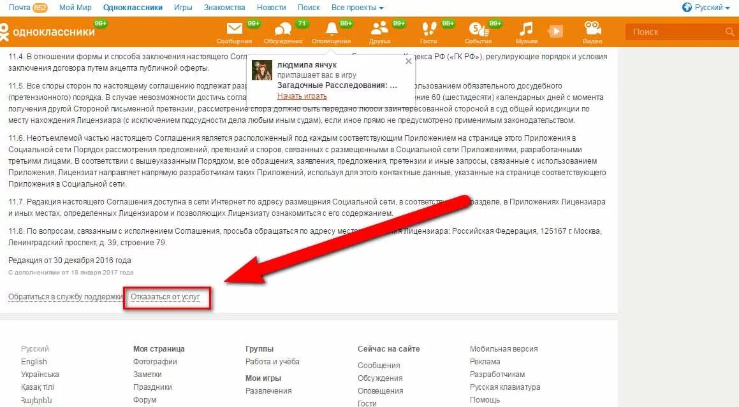Click Отказаться от услуг link
This screenshot has width=739, height=407.
[x=165, y=297]
